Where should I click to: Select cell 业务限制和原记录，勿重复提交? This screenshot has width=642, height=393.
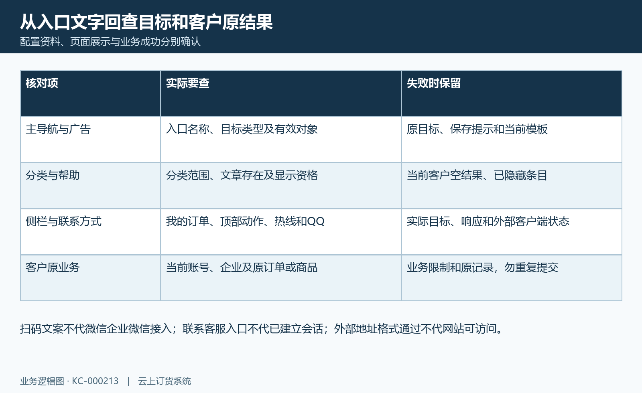pyautogui.click(x=512, y=278)
